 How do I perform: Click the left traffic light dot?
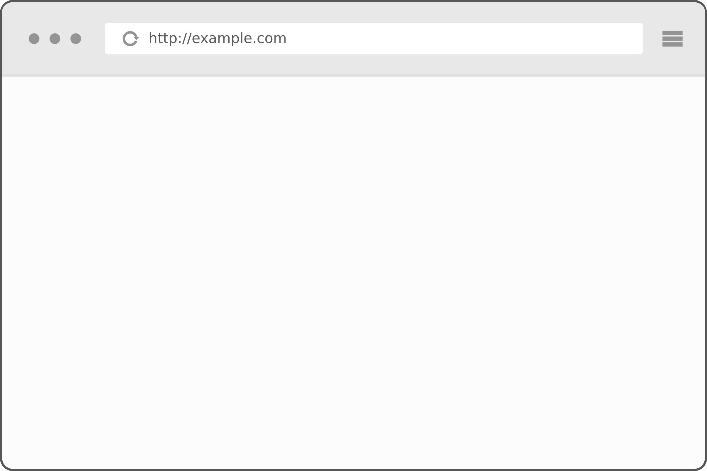click(34, 39)
